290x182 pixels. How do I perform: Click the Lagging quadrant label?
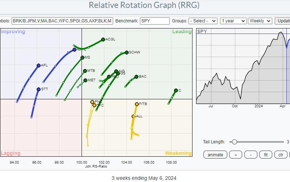click(11, 153)
